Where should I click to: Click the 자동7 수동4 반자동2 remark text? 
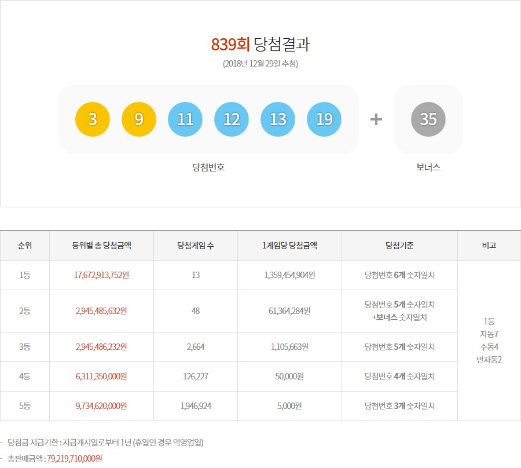click(490, 339)
